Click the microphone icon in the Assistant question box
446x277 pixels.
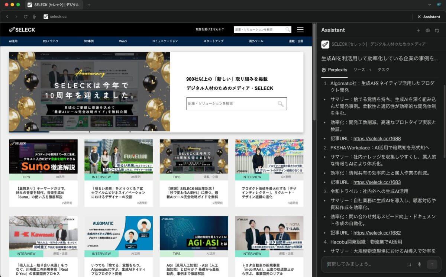420,264
